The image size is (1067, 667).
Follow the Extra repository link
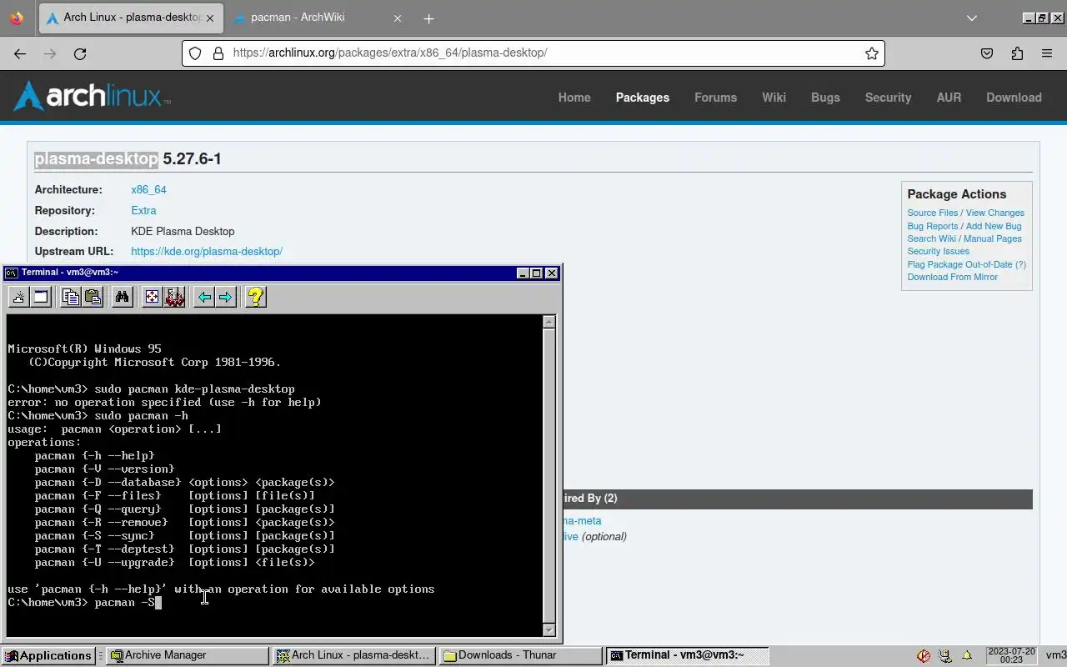click(x=143, y=211)
